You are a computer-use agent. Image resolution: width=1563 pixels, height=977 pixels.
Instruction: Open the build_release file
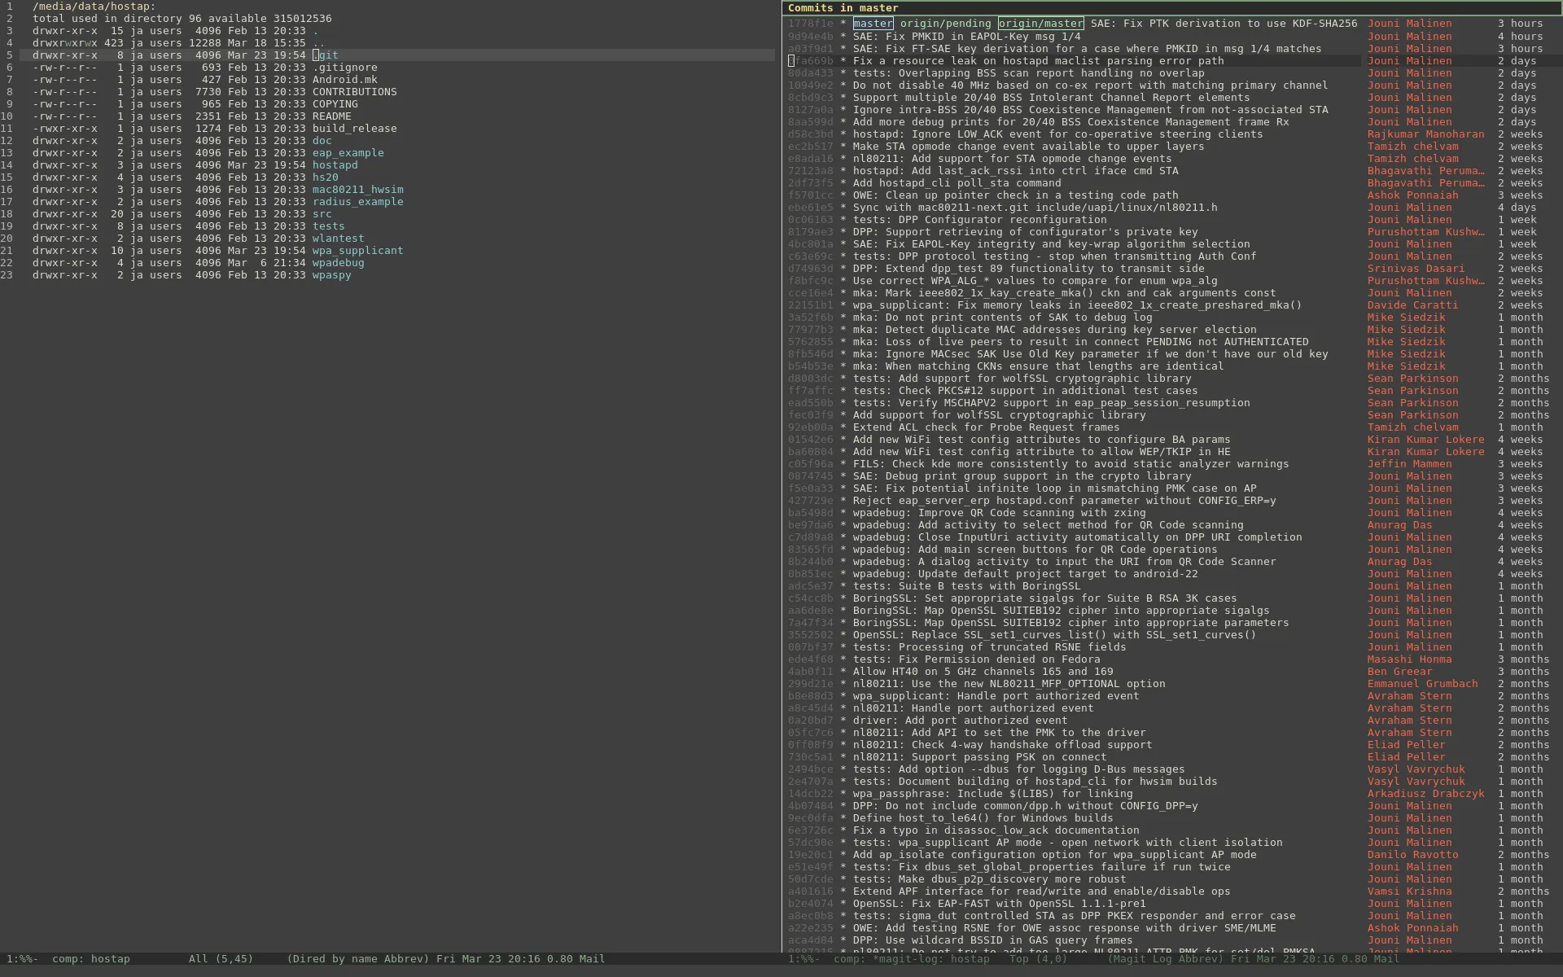click(354, 129)
